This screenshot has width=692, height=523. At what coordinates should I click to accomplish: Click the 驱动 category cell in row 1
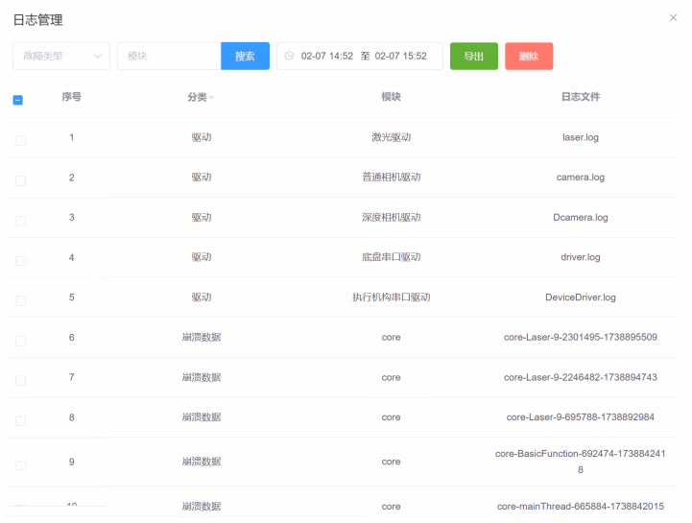tap(202, 137)
